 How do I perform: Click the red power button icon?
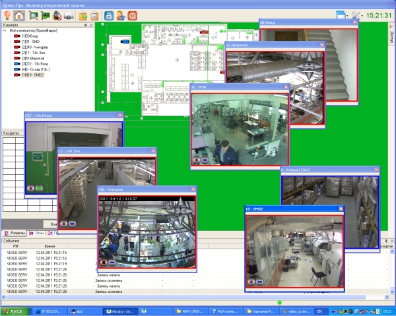coord(132,15)
